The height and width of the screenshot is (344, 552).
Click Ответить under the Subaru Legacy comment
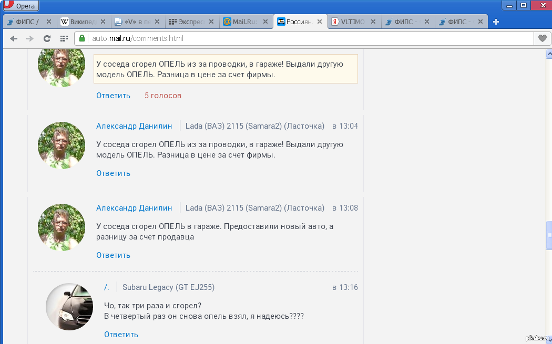[121, 335]
